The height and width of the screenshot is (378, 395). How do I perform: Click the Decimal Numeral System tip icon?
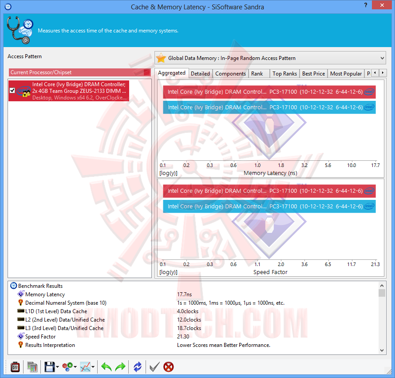pyautogui.click(x=21, y=302)
